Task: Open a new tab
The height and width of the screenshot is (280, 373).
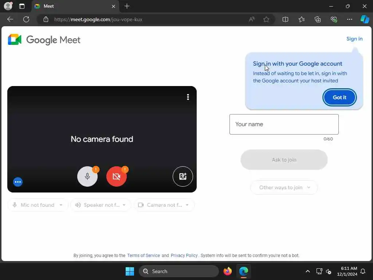Action: coord(127,6)
